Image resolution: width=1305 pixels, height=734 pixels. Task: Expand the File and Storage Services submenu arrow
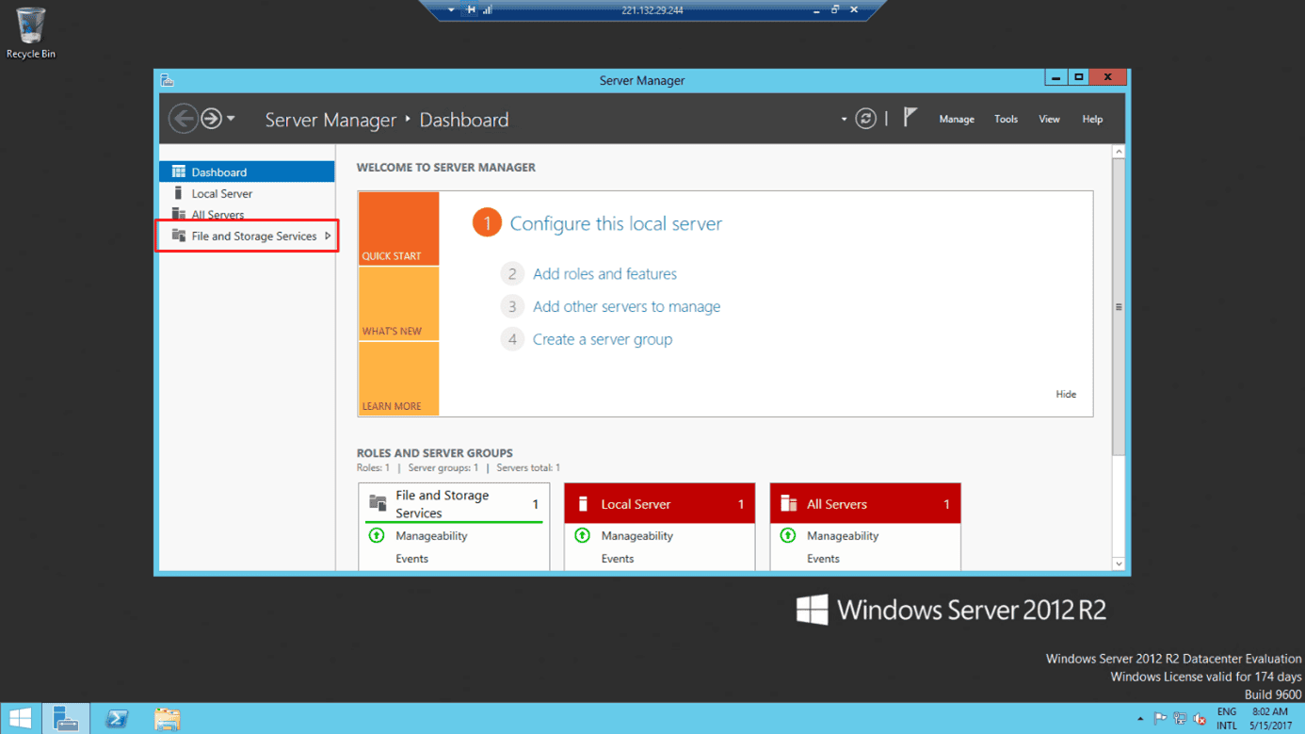pos(328,237)
